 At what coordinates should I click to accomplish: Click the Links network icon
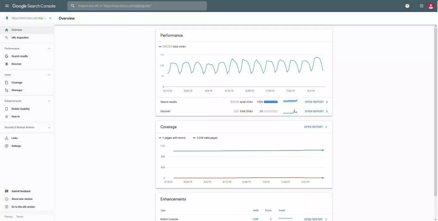[x=7, y=138]
